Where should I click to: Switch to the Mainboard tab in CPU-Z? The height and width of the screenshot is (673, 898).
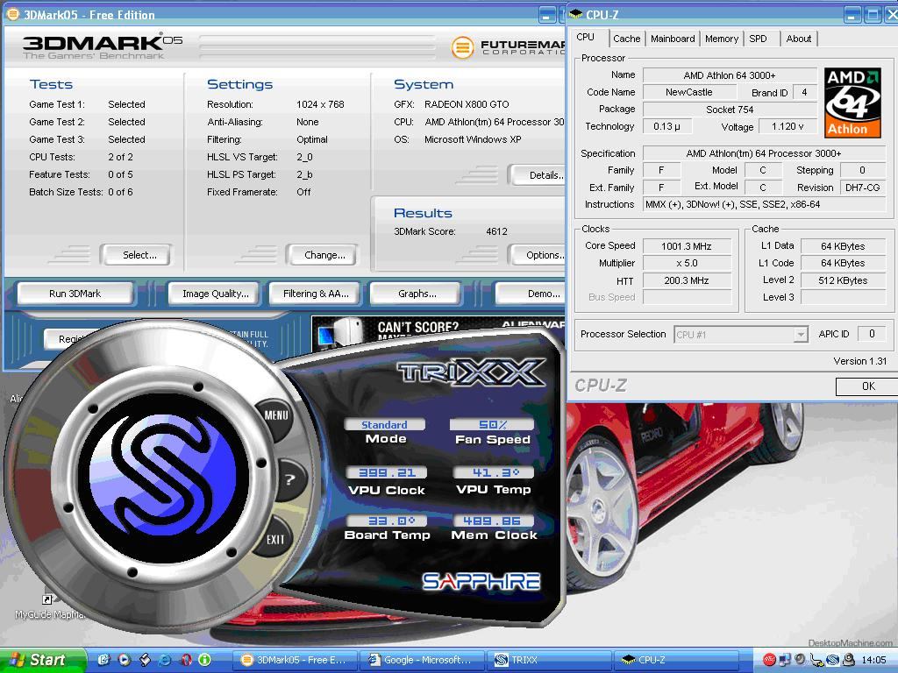(673, 39)
